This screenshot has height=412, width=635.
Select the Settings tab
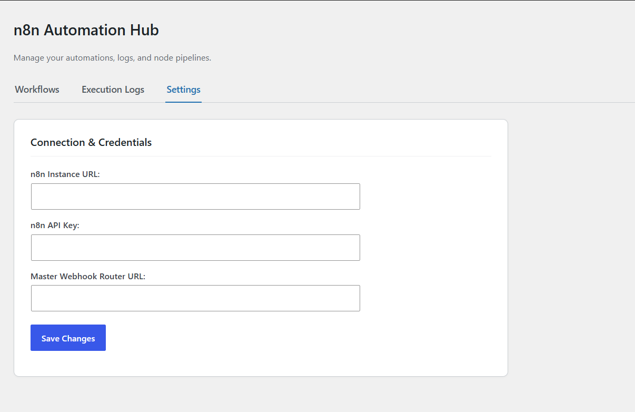pos(183,90)
